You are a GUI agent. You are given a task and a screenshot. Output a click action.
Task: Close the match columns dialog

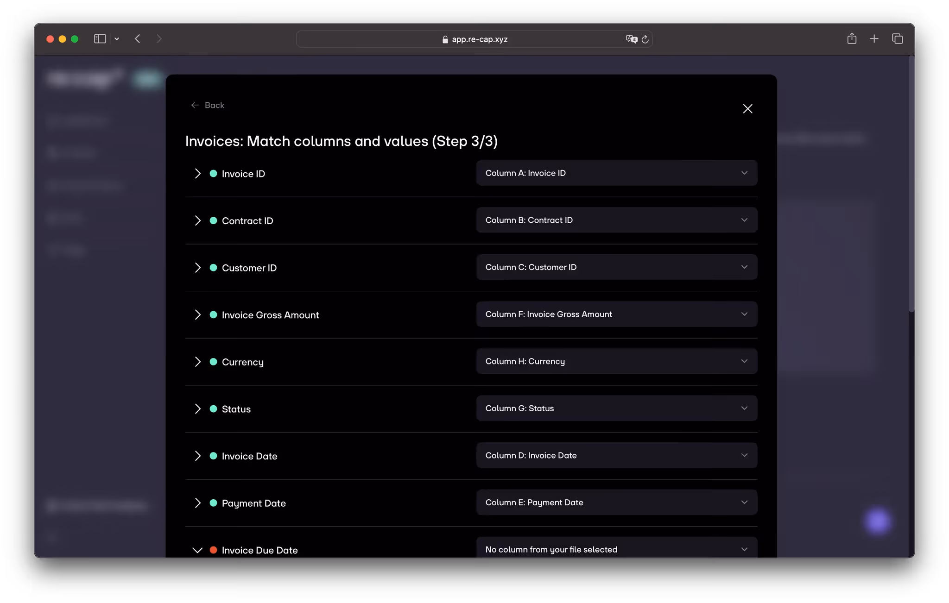point(747,109)
